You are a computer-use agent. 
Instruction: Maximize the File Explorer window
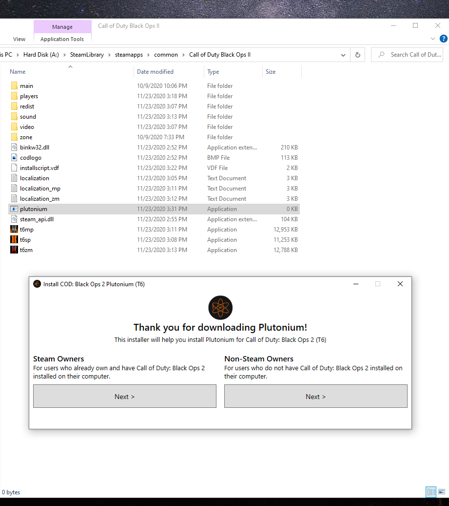pyautogui.click(x=415, y=25)
